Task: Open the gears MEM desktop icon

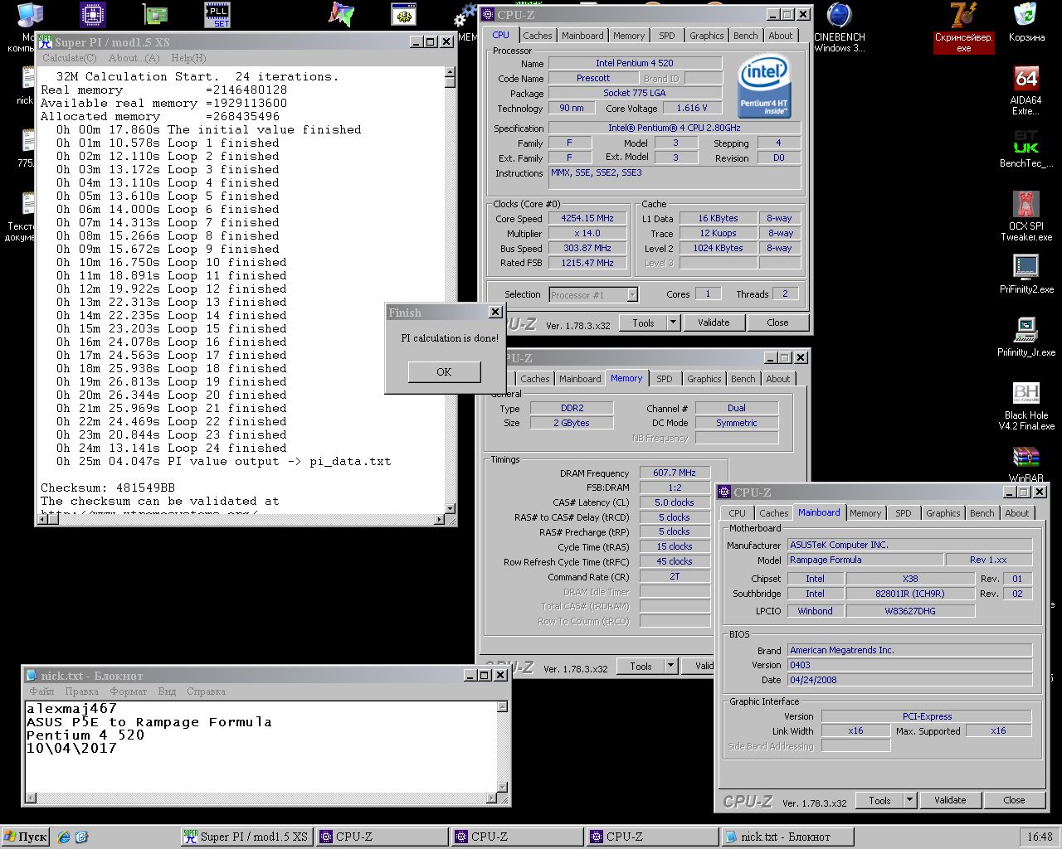Action: tap(466, 22)
